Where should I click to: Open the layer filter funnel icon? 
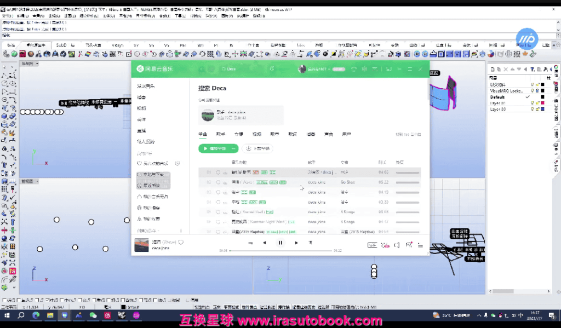[x=533, y=69]
